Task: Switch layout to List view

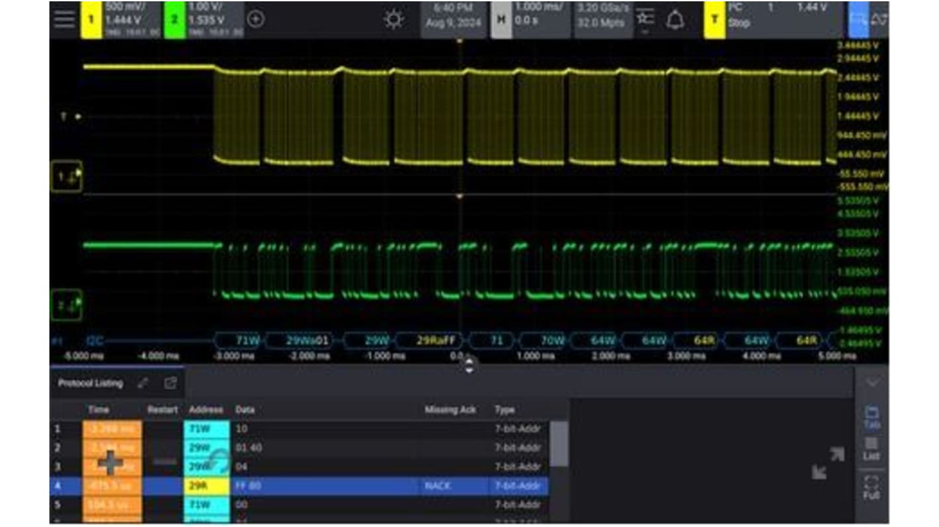Action: pyautogui.click(x=872, y=448)
